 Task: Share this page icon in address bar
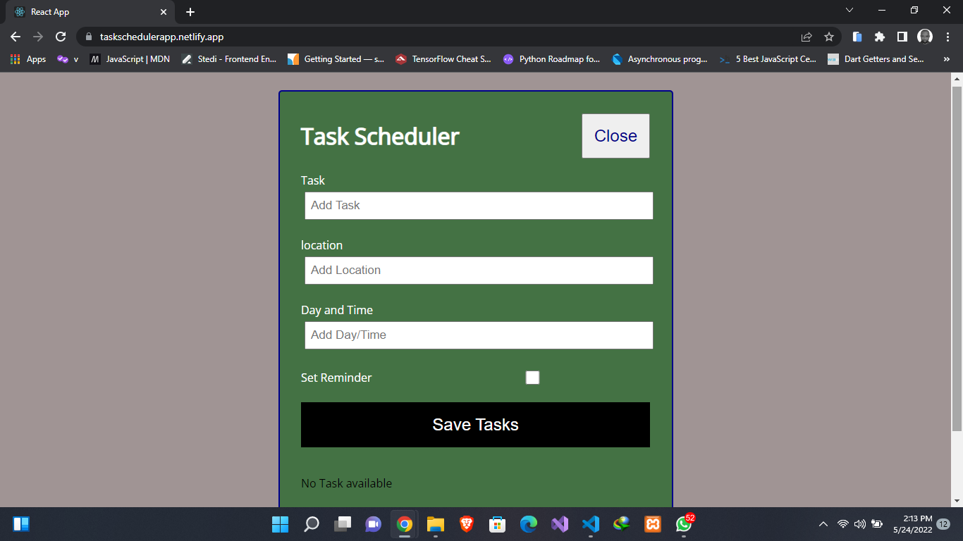[806, 37]
